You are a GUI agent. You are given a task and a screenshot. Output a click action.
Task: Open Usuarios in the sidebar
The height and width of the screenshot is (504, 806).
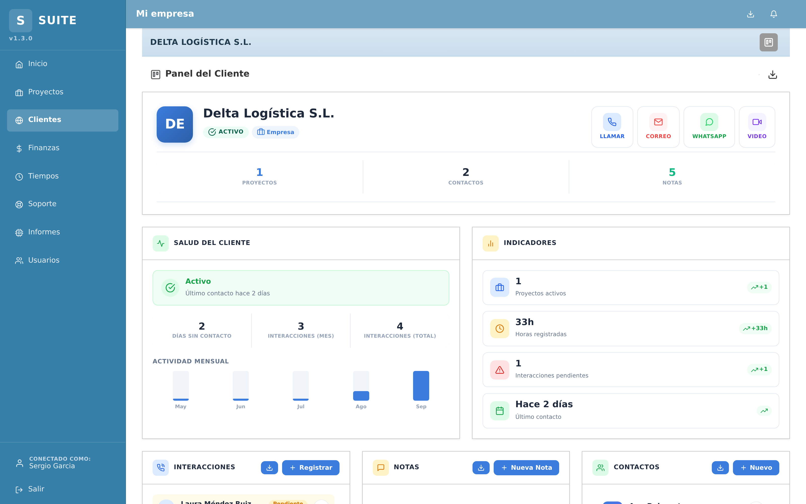pos(63,260)
